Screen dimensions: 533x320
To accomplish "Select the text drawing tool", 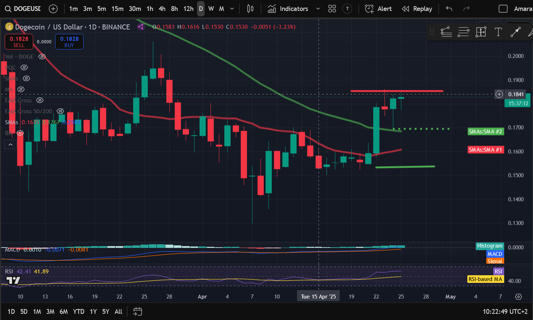I will (498, 32).
